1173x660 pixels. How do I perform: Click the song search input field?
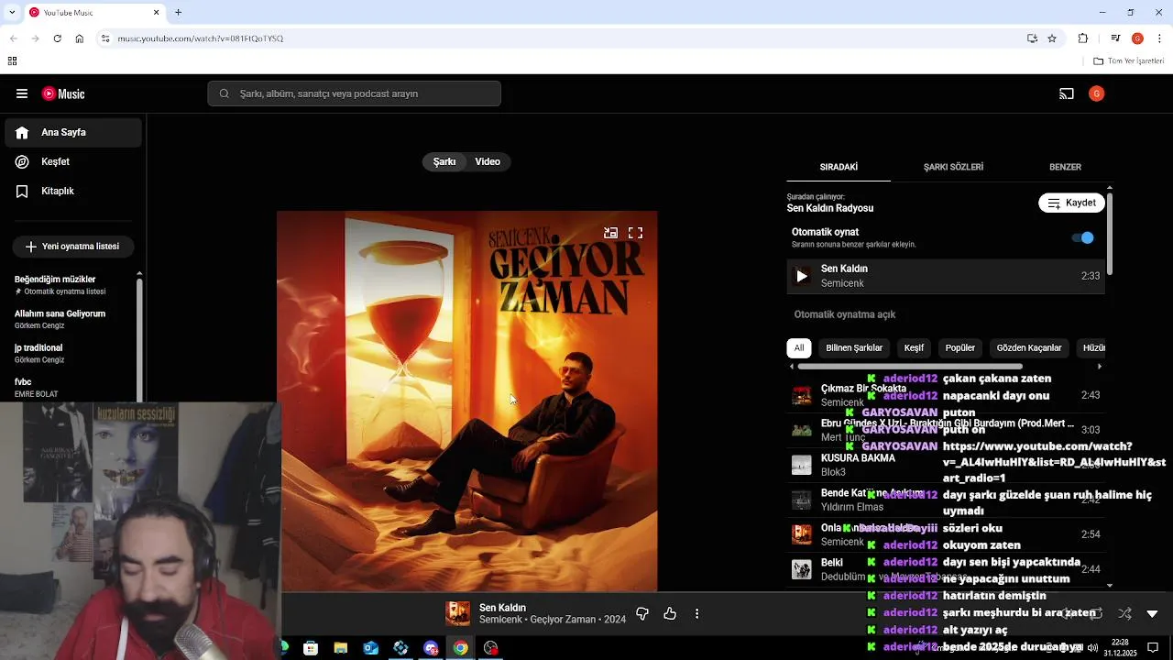[354, 93]
